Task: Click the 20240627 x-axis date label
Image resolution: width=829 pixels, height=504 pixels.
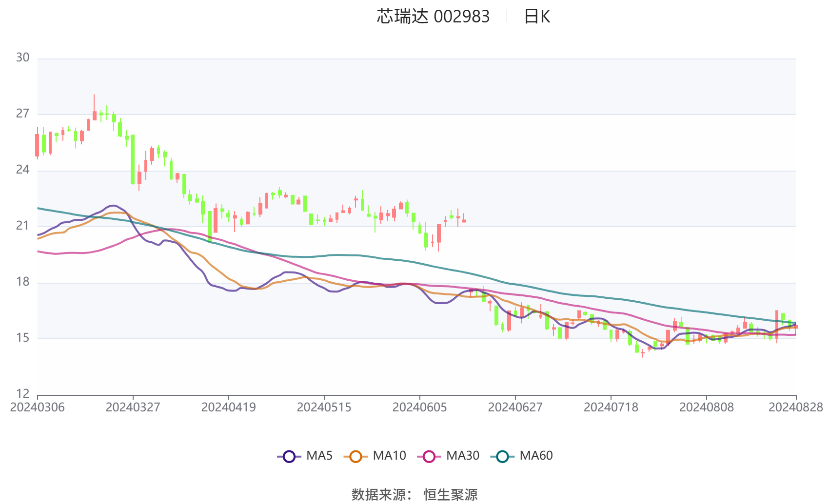Action: (515, 407)
